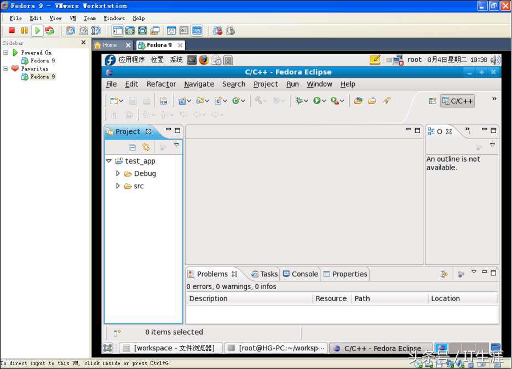Click the Link with Editor icon in Project panel

(146, 147)
